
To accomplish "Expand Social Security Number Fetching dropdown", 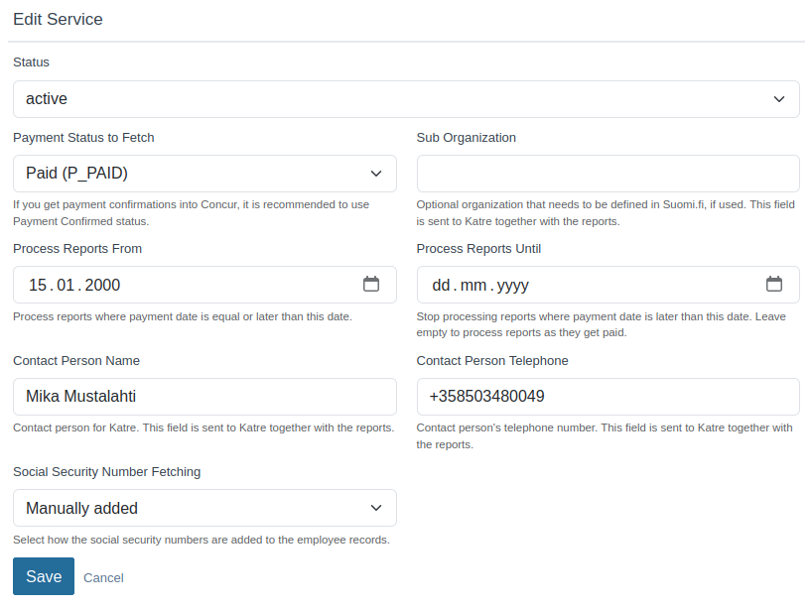I will [x=204, y=508].
